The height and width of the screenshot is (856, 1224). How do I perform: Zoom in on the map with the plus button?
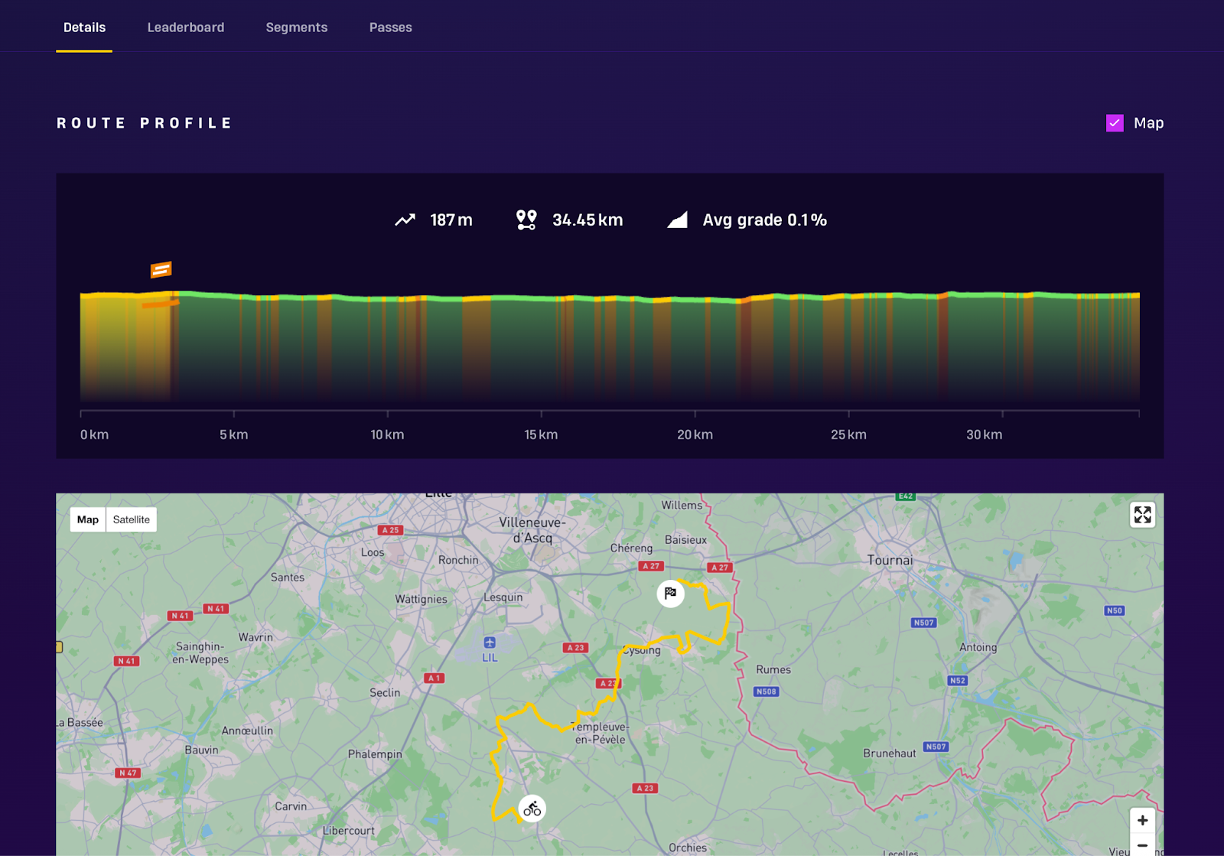point(1142,820)
